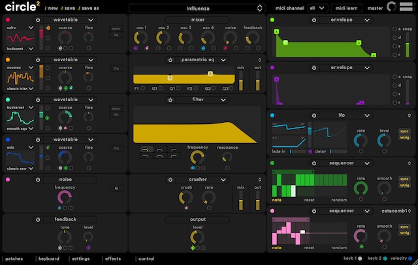Open the patches tab
This screenshot has height=265, width=418.
(14, 258)
